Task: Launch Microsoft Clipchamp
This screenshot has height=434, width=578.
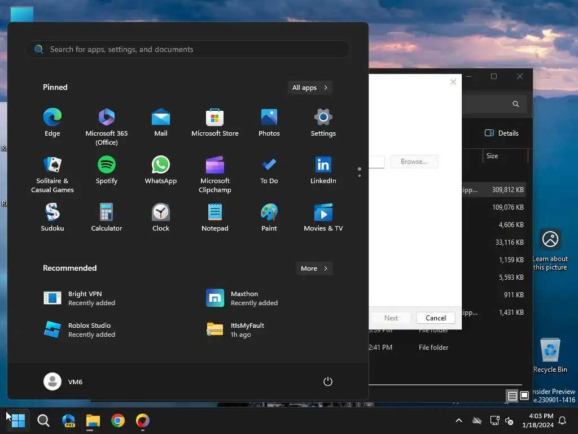Action: [x=215, y=174]
